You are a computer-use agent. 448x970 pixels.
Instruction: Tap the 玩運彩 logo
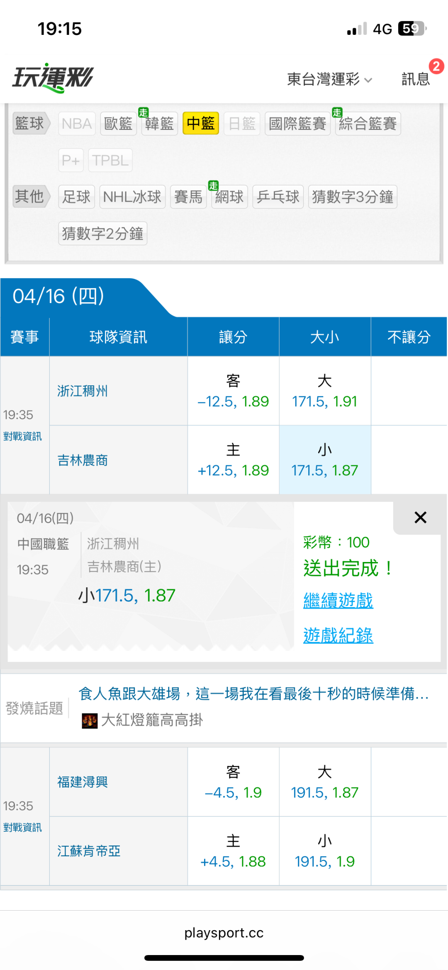pyautogui.click(x=53, y=78)
